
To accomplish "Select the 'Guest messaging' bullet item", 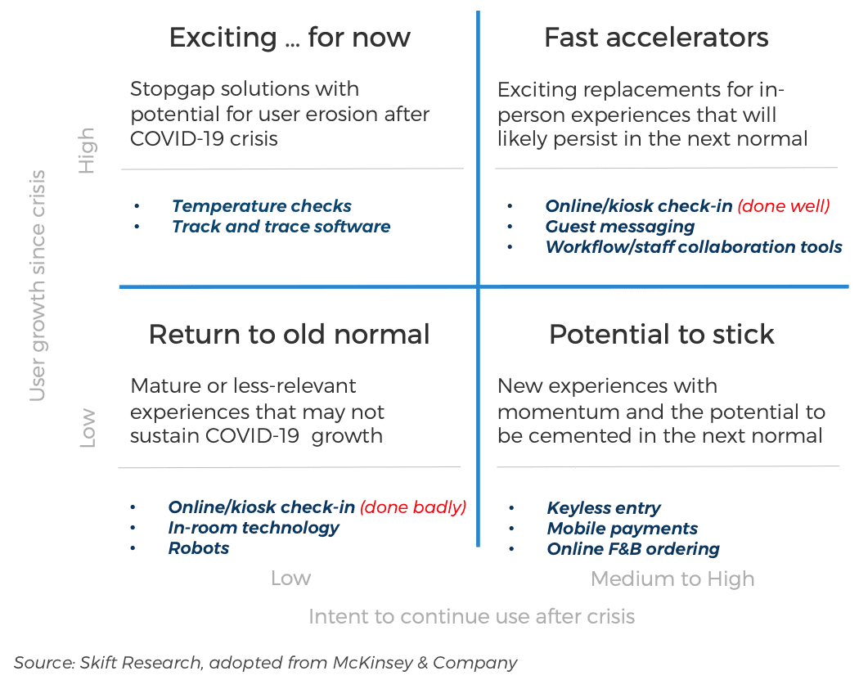I will click(x=619, y=227).
